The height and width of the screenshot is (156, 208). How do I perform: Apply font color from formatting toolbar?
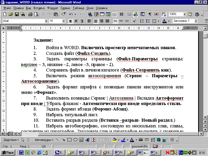point(164,21)
